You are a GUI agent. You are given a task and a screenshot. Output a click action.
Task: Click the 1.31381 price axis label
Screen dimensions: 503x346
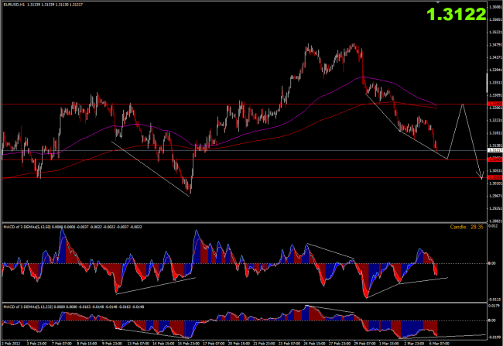496,145
